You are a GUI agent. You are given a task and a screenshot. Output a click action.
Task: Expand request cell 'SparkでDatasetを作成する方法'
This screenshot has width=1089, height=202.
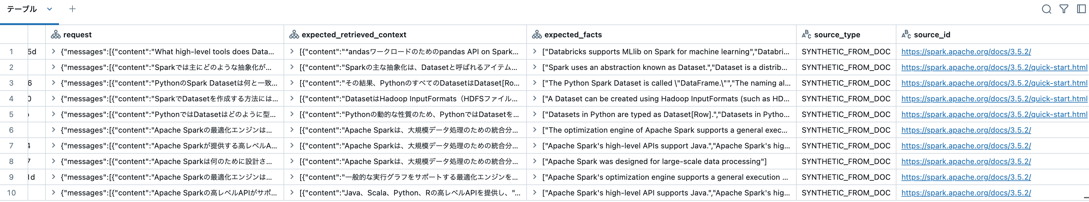[53, 98]
